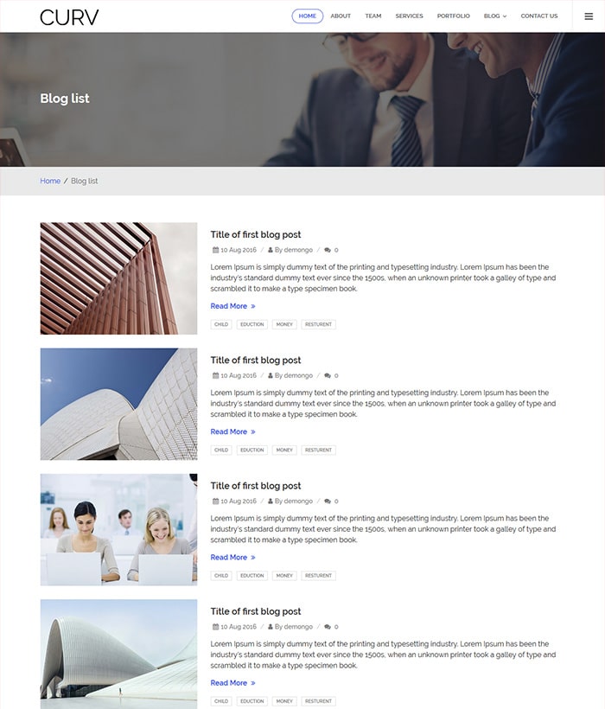The image size is (605, 709).
Task: Click comments icon on the third post
Action: click(328, 501)
